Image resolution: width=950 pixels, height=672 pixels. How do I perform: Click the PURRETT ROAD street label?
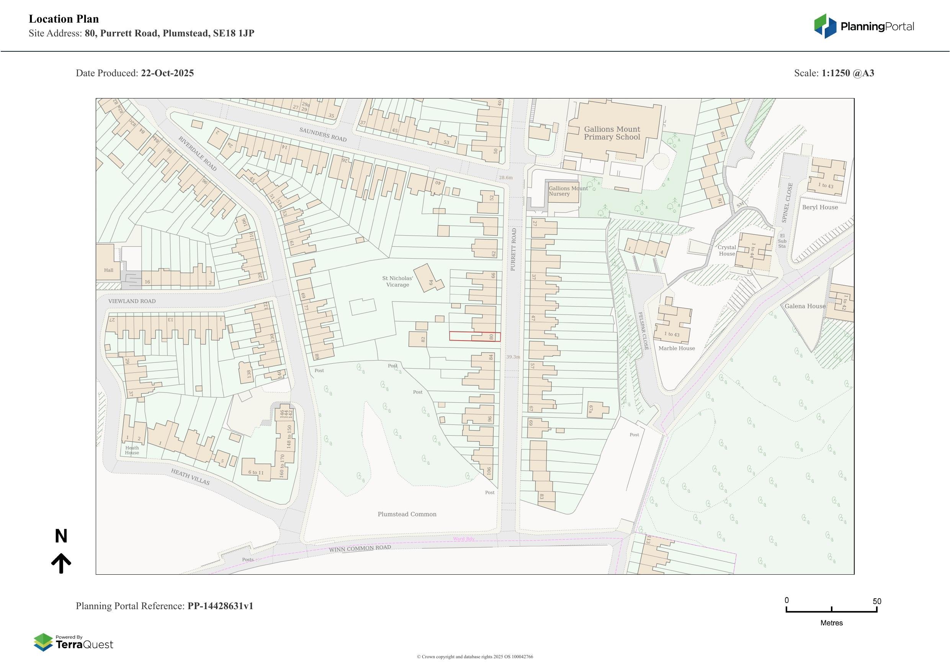(513, 250)
